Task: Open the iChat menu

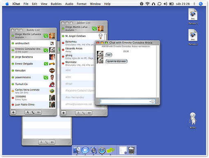Action: click(x=16, y=4)
